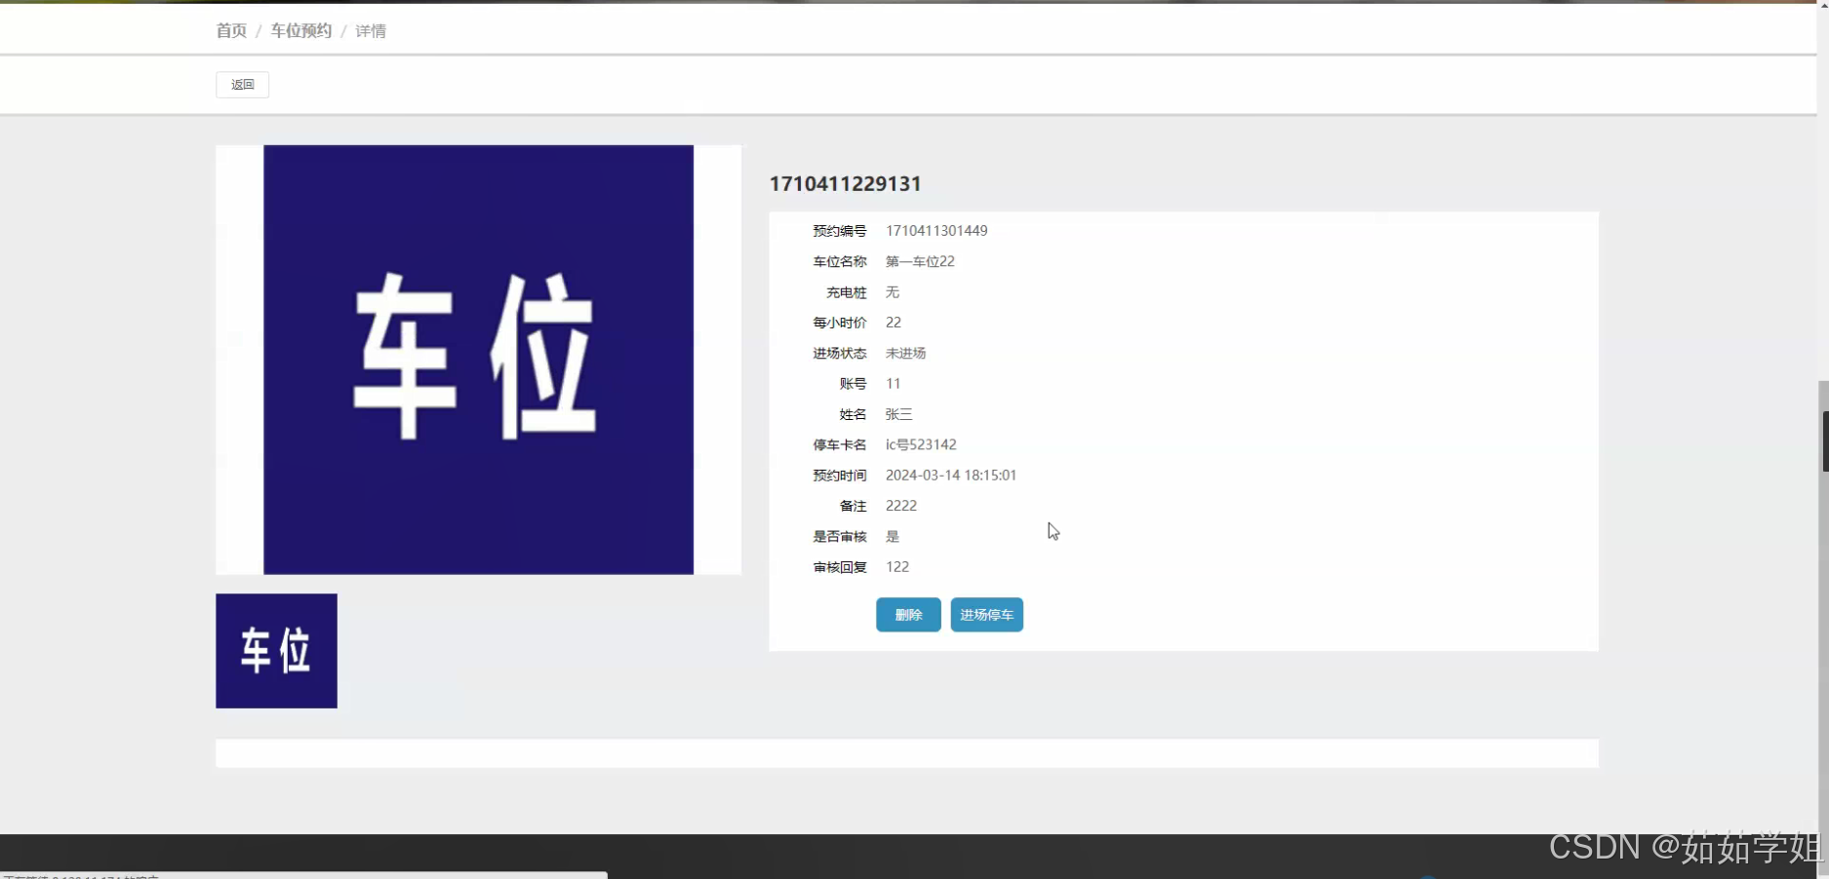
Task: Select the 姓名 value 张三
Action: pos(898,414)
